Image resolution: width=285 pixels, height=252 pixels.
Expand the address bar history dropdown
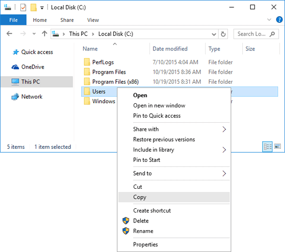214,34
